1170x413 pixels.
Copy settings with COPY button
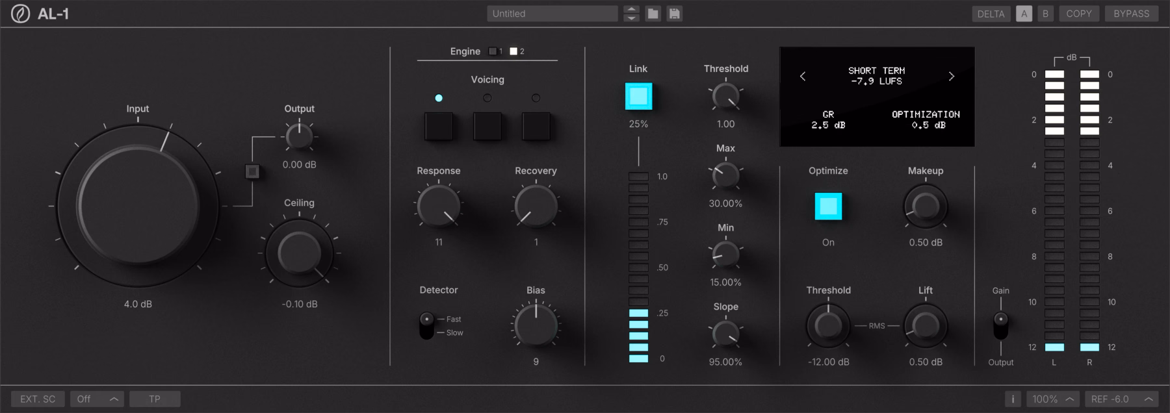point(1079,14)
